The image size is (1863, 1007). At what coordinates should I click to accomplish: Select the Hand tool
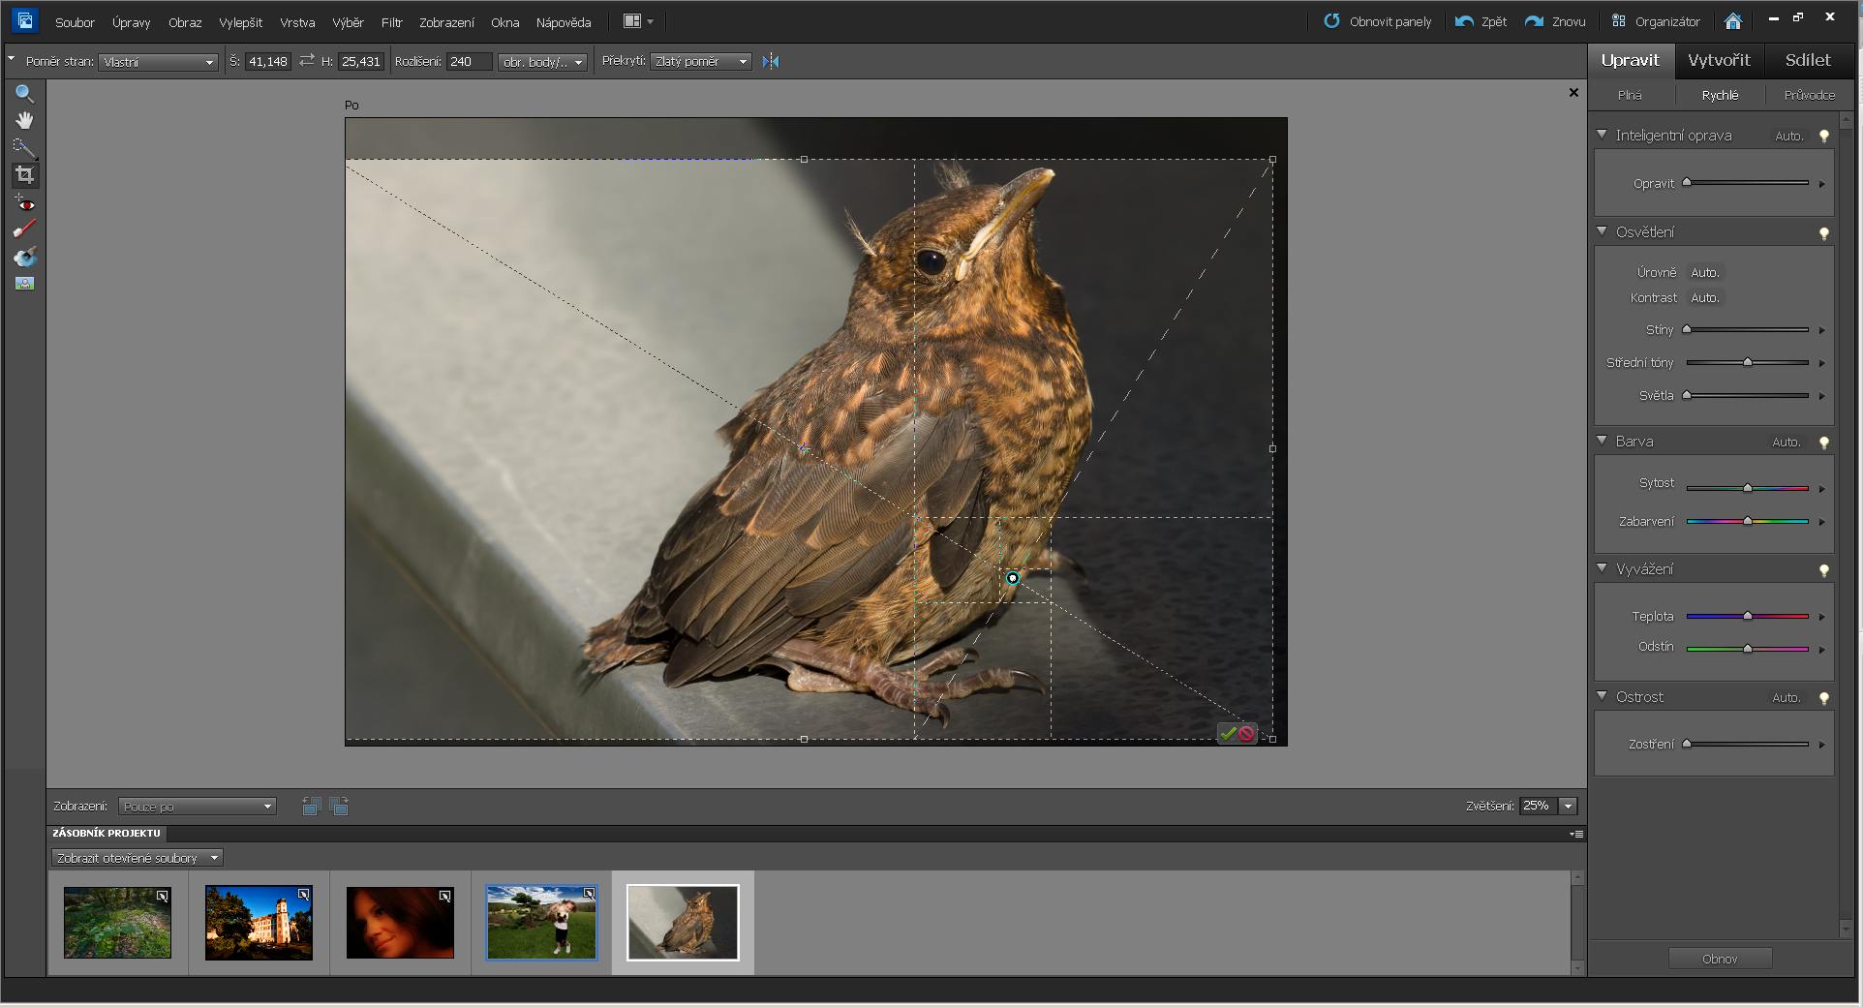pyautogui.click(x=24, y=120)
